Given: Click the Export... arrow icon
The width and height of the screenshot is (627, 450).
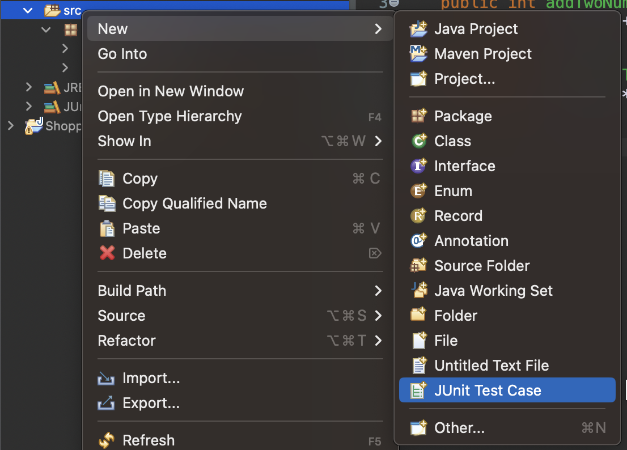Looking at the screenshot, I should 106,403.
